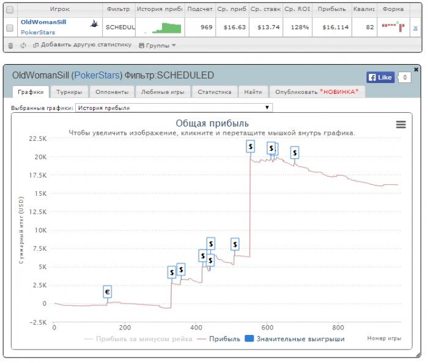
Task: Remove the player row with x icon
Action: [416, 28]
